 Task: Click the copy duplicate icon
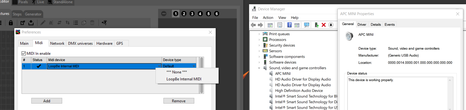point(84,23)
